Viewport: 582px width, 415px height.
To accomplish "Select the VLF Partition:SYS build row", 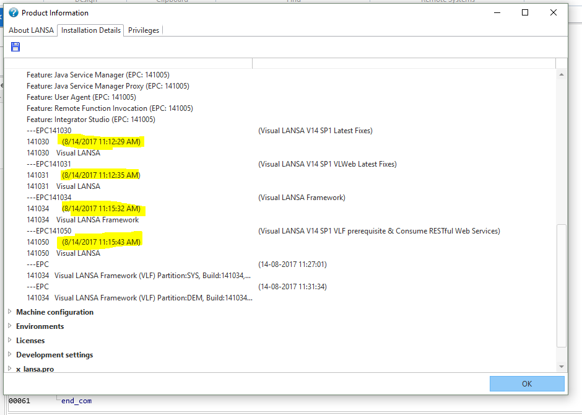I will tap(139, 276).
